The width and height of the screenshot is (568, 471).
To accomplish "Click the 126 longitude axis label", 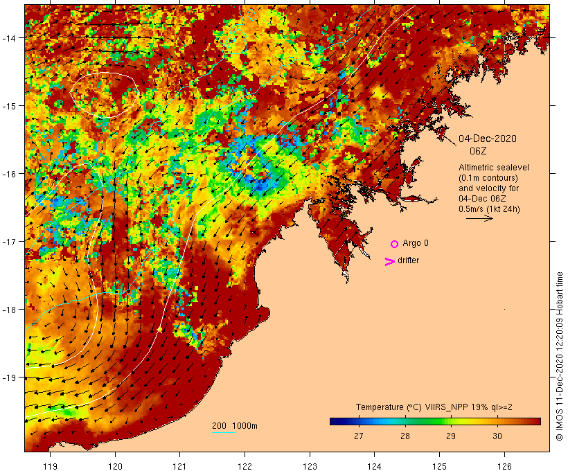I will click(x=504, y=466).
